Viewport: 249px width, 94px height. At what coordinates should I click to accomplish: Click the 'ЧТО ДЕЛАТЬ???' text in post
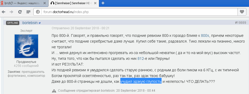[201, 82]
